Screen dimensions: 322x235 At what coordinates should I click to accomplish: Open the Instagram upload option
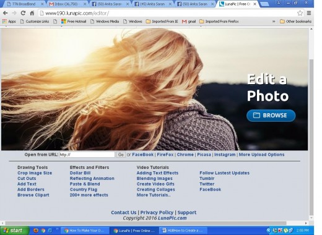pos(225,155)
